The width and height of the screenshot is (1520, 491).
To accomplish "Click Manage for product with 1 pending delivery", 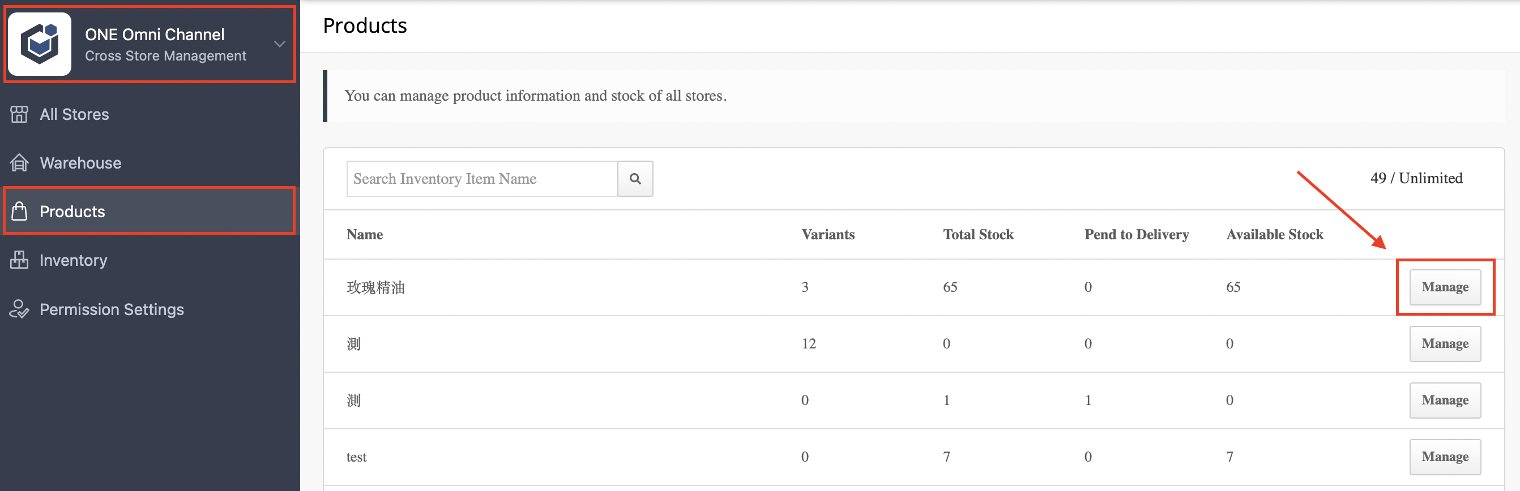I will coord(1445,400).
